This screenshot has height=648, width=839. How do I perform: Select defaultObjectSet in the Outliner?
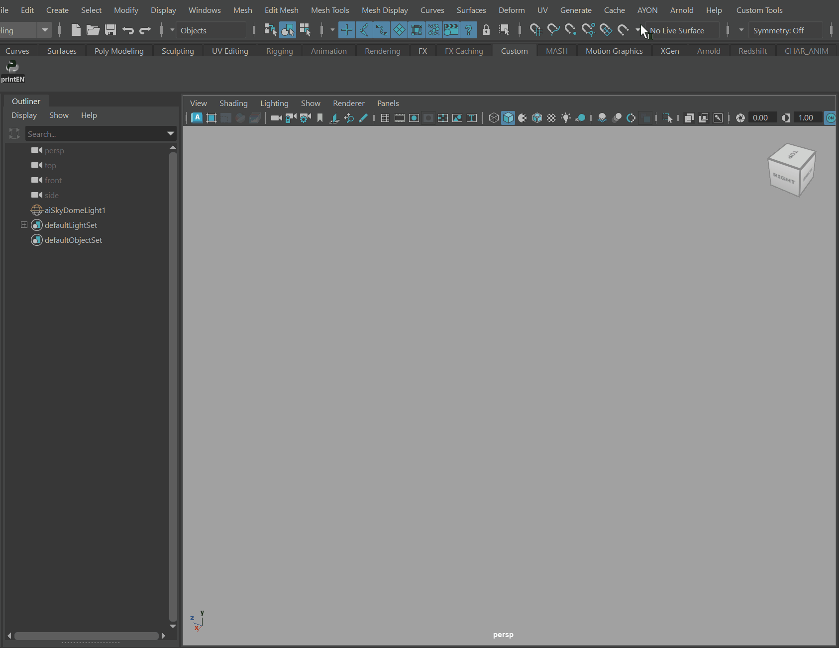coord(73,240)
